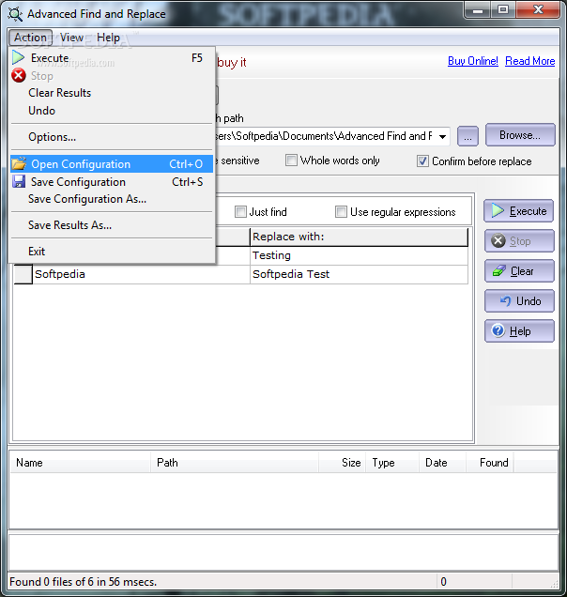The image size is (567, 597).
Task: Toggle the Whole words only checkbox
Action: [291, 161]
